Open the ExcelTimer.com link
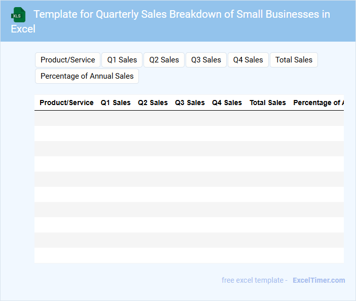The height and width of the screenshot is (301, 356). [x=318, y=280]
